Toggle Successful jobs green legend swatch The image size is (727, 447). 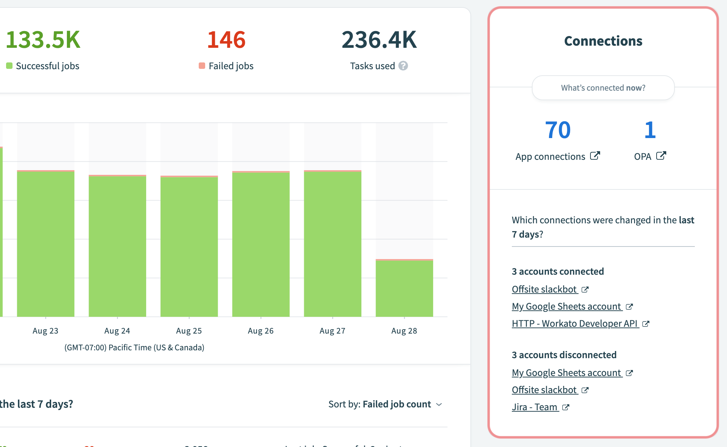9,66
